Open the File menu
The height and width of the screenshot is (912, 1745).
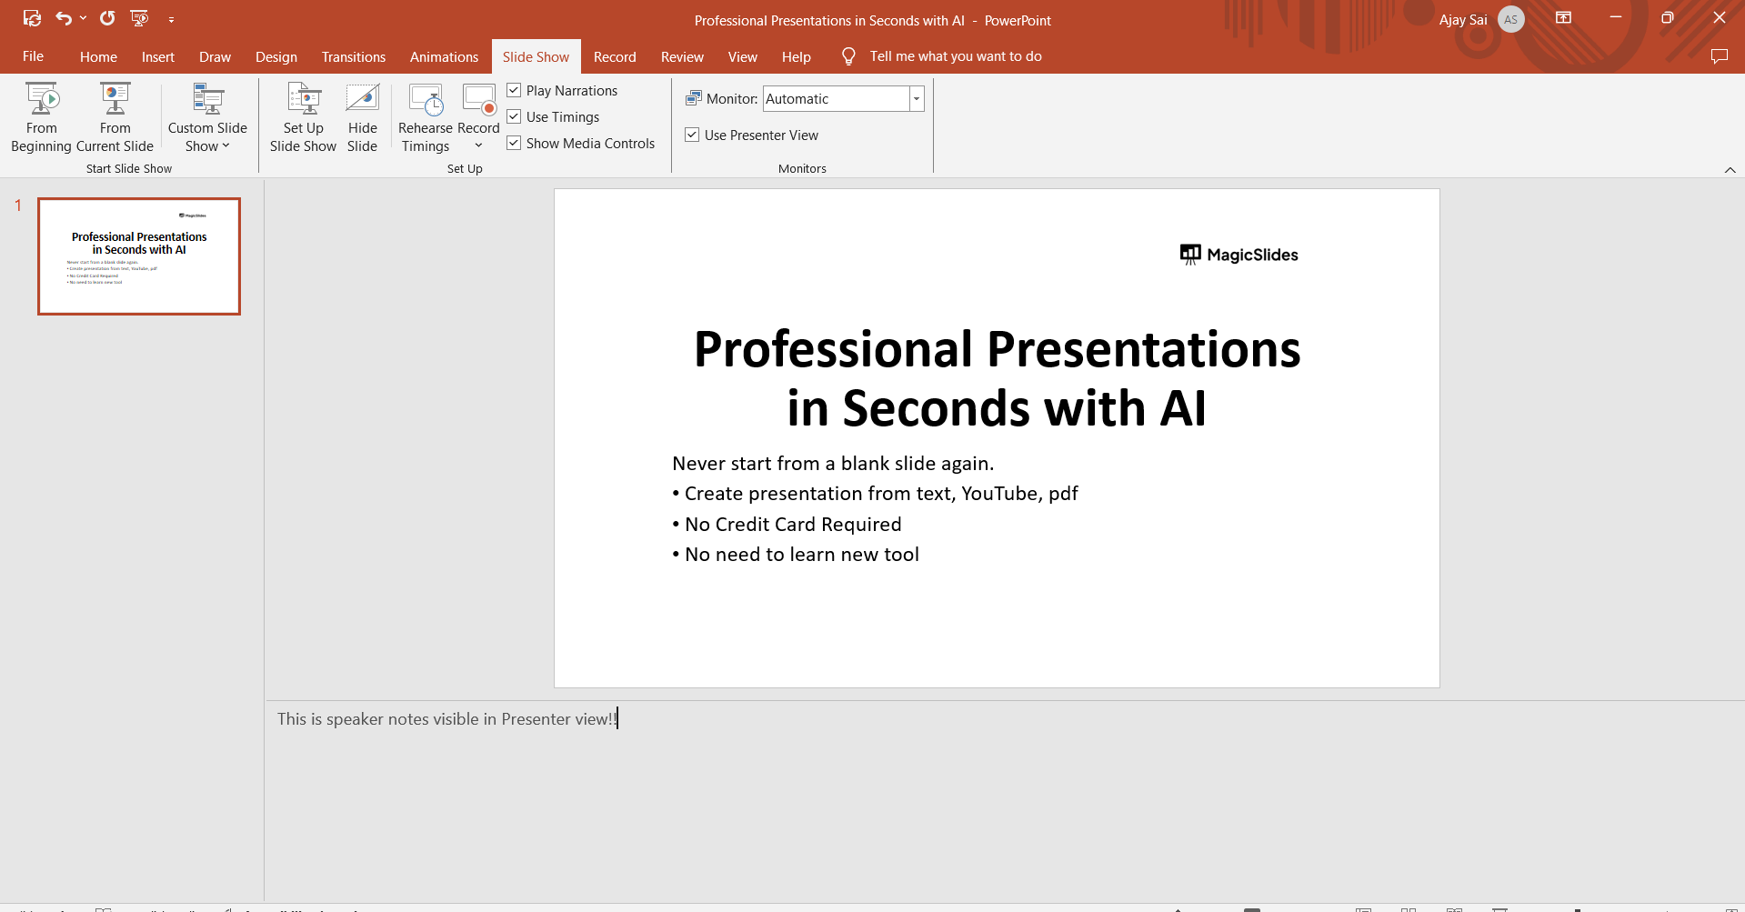[33, 56]
